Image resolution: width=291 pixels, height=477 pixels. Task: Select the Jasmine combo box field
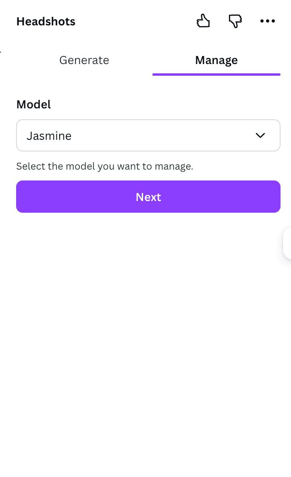click(148, 135)
